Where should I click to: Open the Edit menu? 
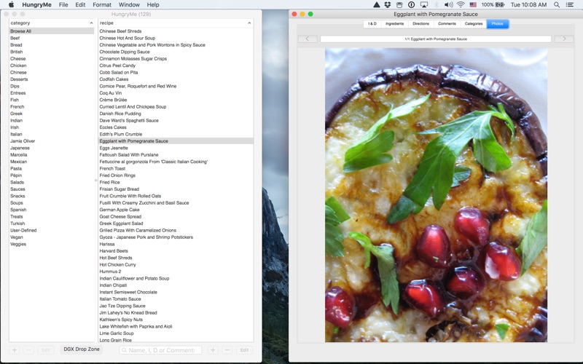(80, 5)
